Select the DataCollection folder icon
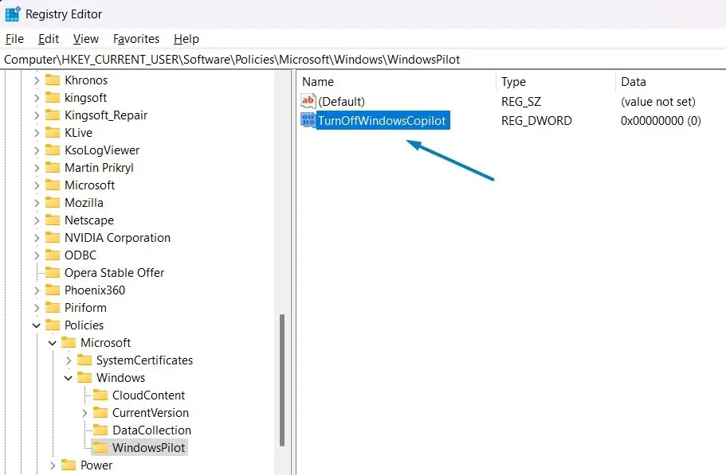The image size is (726, 475). click(100, 430)
